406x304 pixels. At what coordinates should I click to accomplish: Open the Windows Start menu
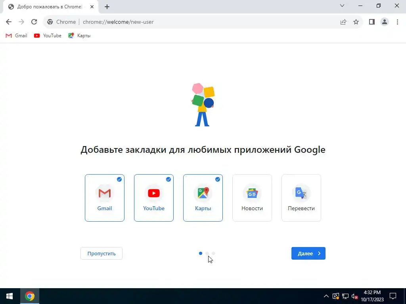tap(10, 296)
